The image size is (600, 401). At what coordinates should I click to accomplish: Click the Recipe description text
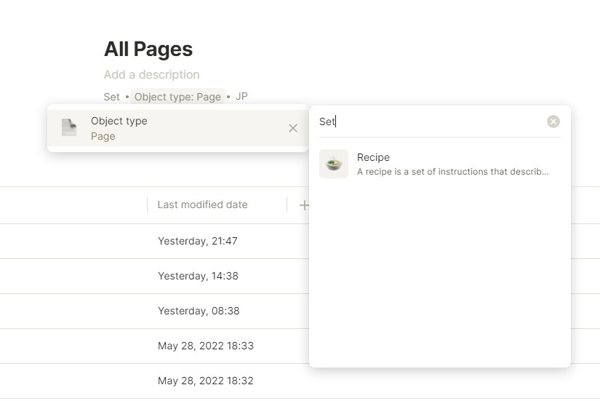452,172
